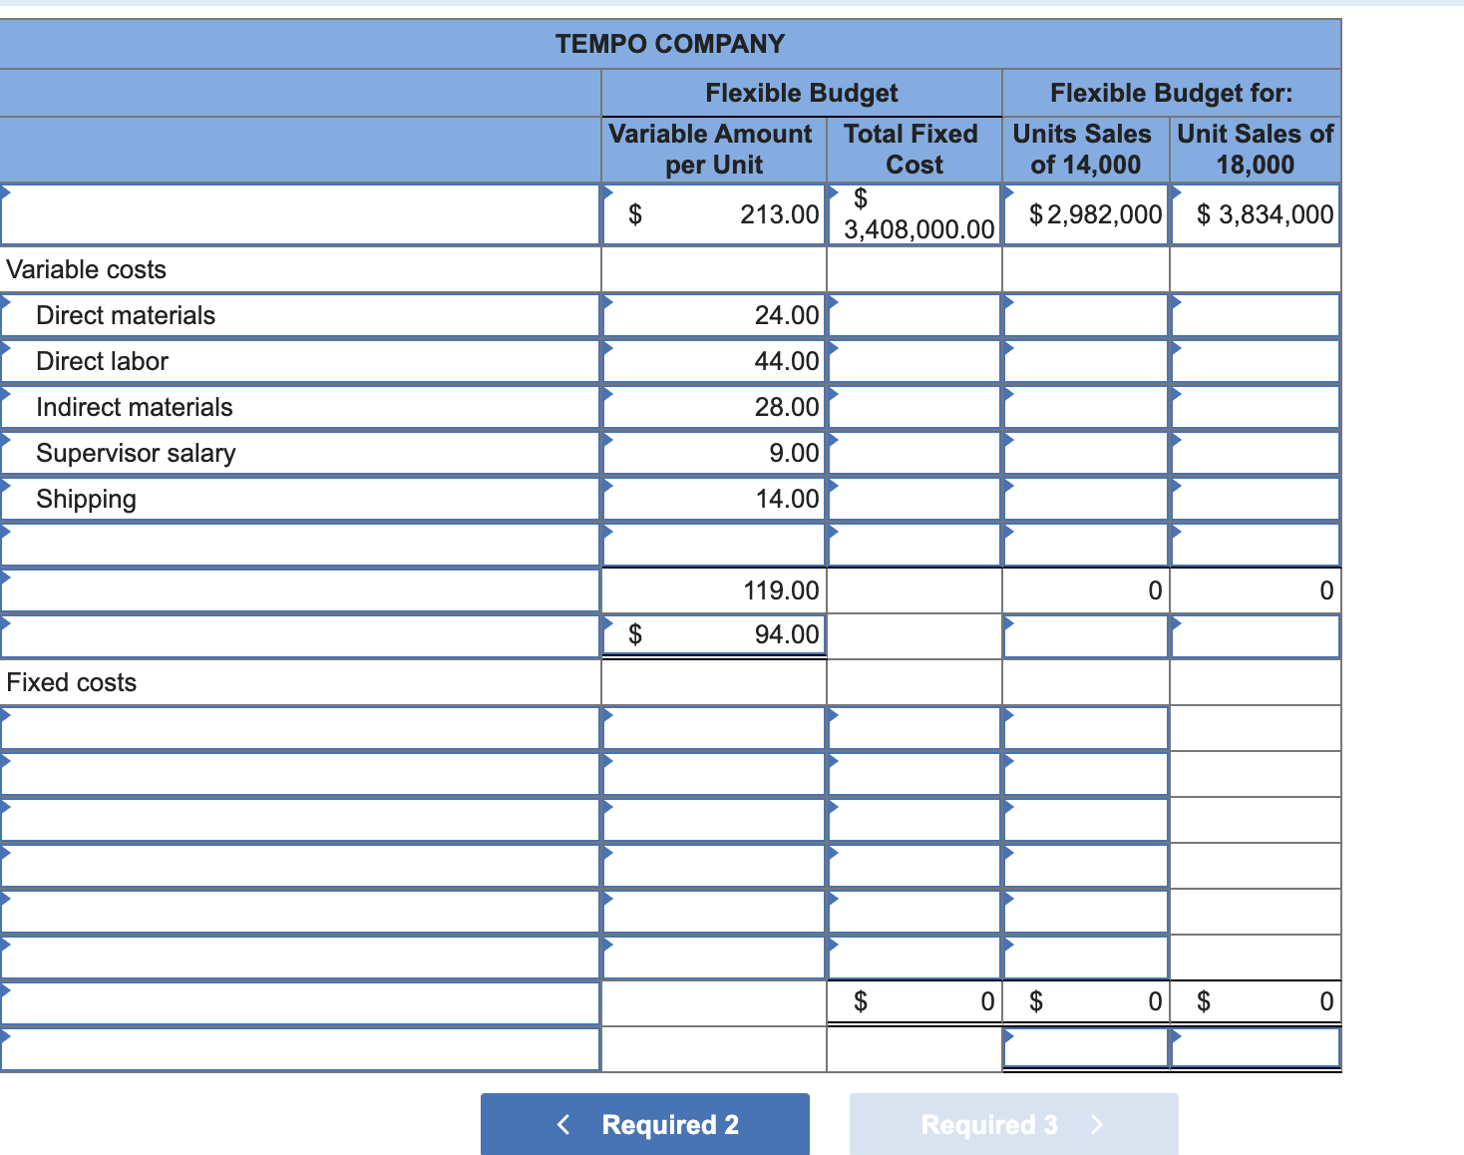Click the blue triangle on the Indirect materials cell

(x=608, y=393)
